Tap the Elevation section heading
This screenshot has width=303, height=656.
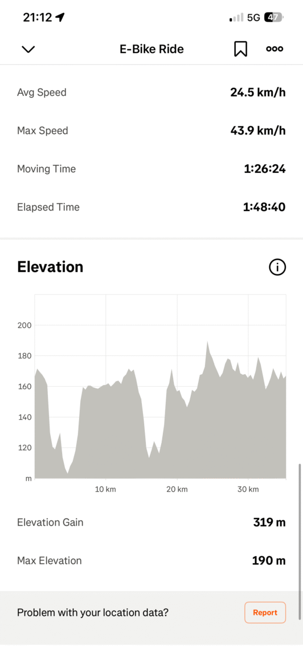coord(50,267)
